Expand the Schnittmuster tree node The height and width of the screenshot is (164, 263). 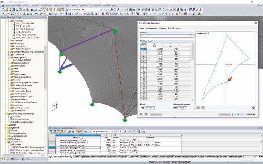[x=8, y=111]
